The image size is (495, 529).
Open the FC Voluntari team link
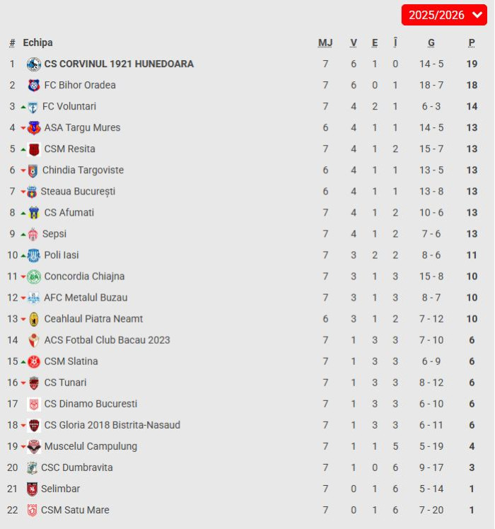69,107
